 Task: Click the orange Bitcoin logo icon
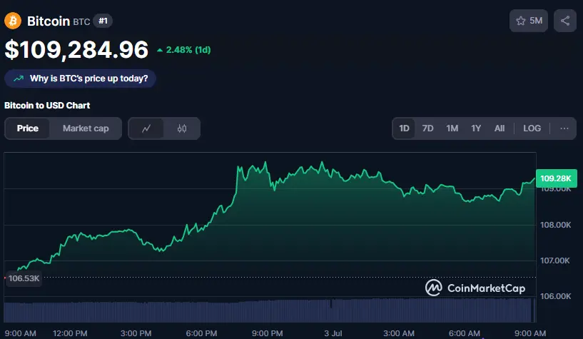13,21
